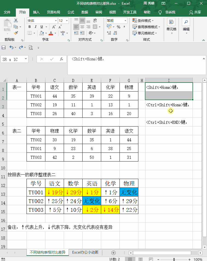Open the font size dropdown 12
Viewport: 207px width, 261px height.
(x=67, y=21)
